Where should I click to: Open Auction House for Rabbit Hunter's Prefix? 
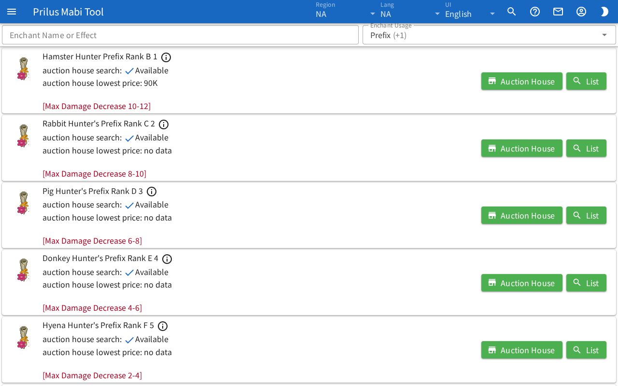click(522, 148)
